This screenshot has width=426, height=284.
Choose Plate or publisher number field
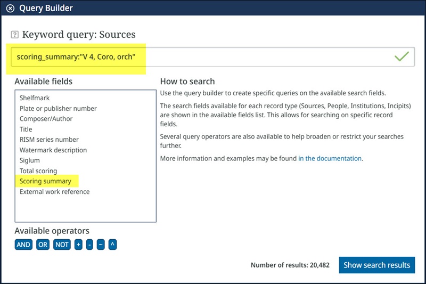(x=58, y=109)
